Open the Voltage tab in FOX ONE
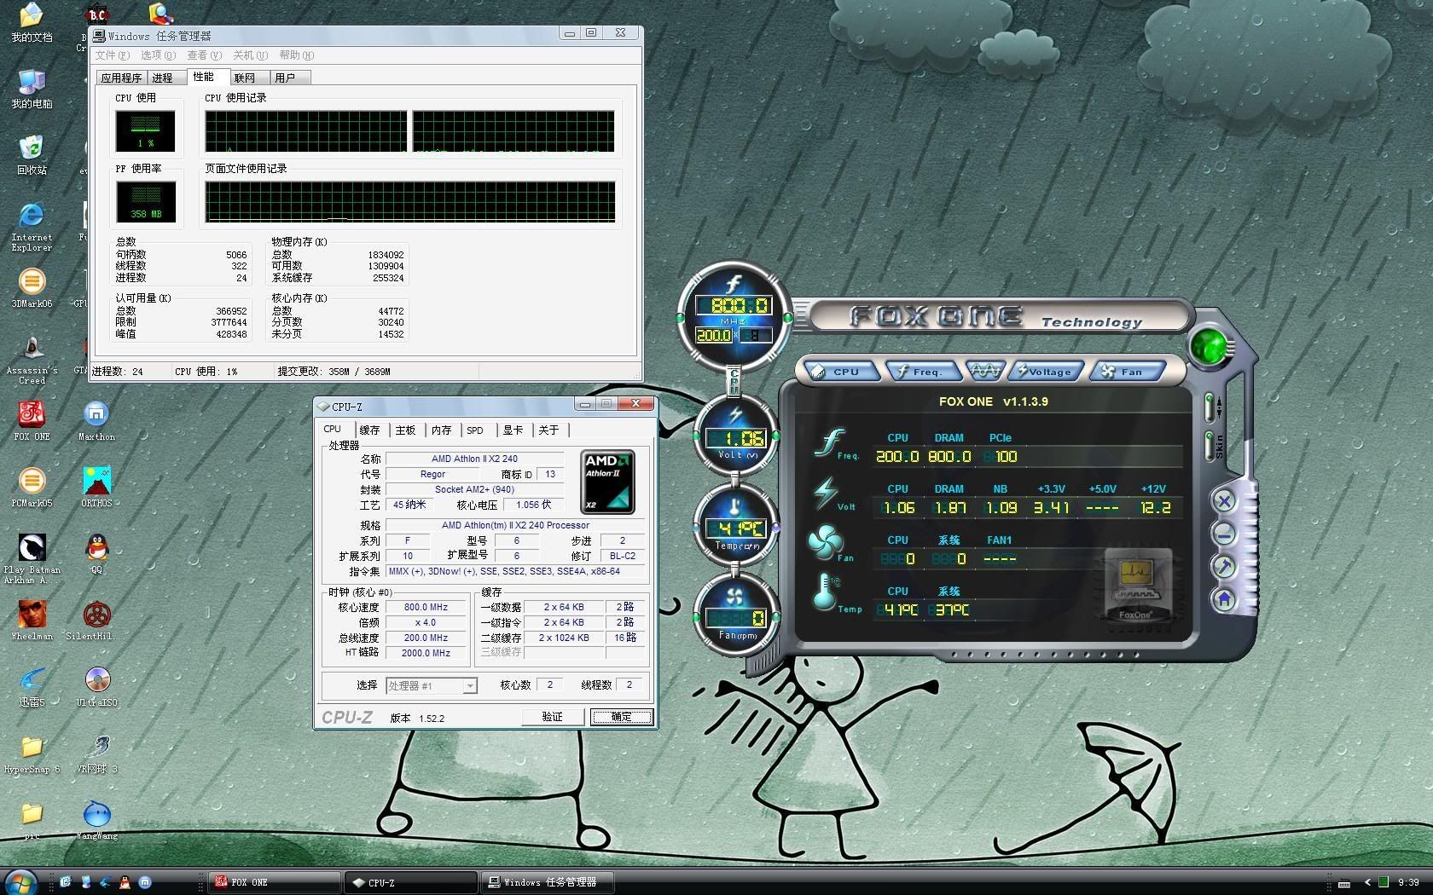This screenshot has height=895, width=1433. click(x=1046, y=372)
